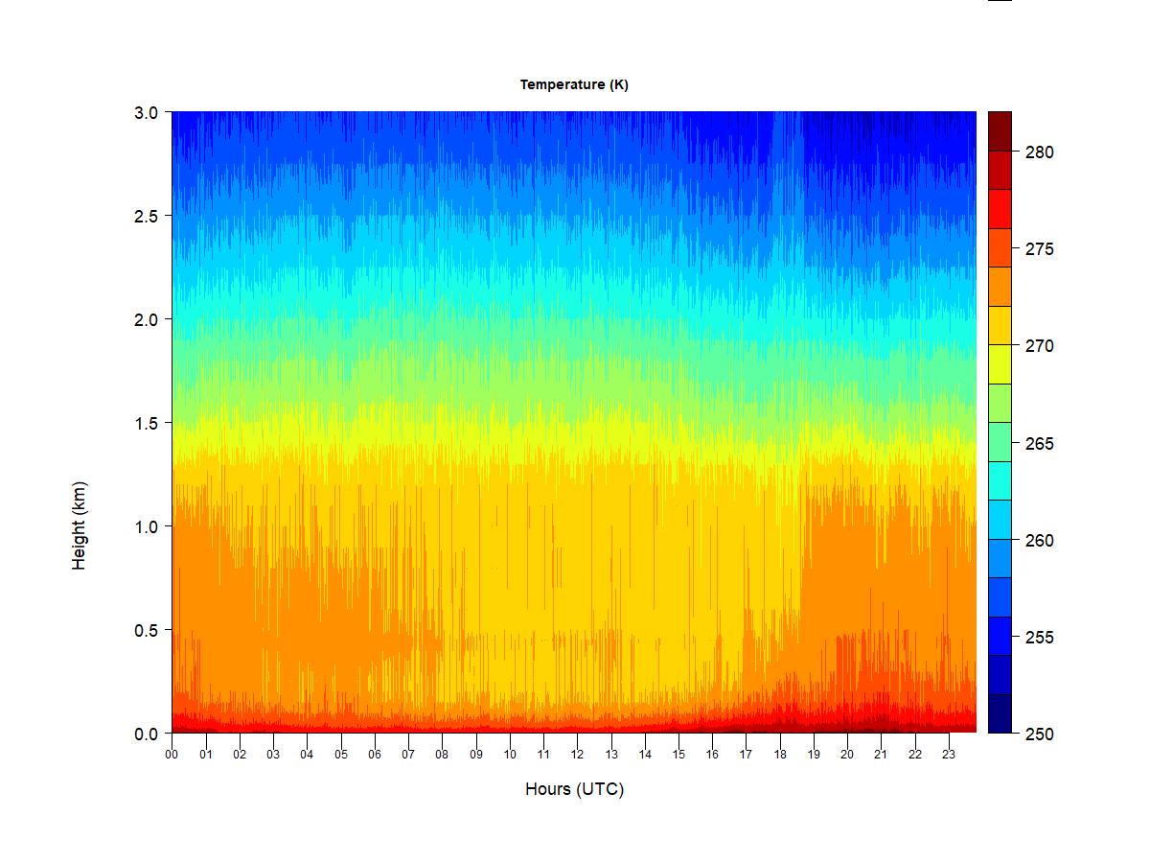Click the 260 colorbar label

(1040, 541)
